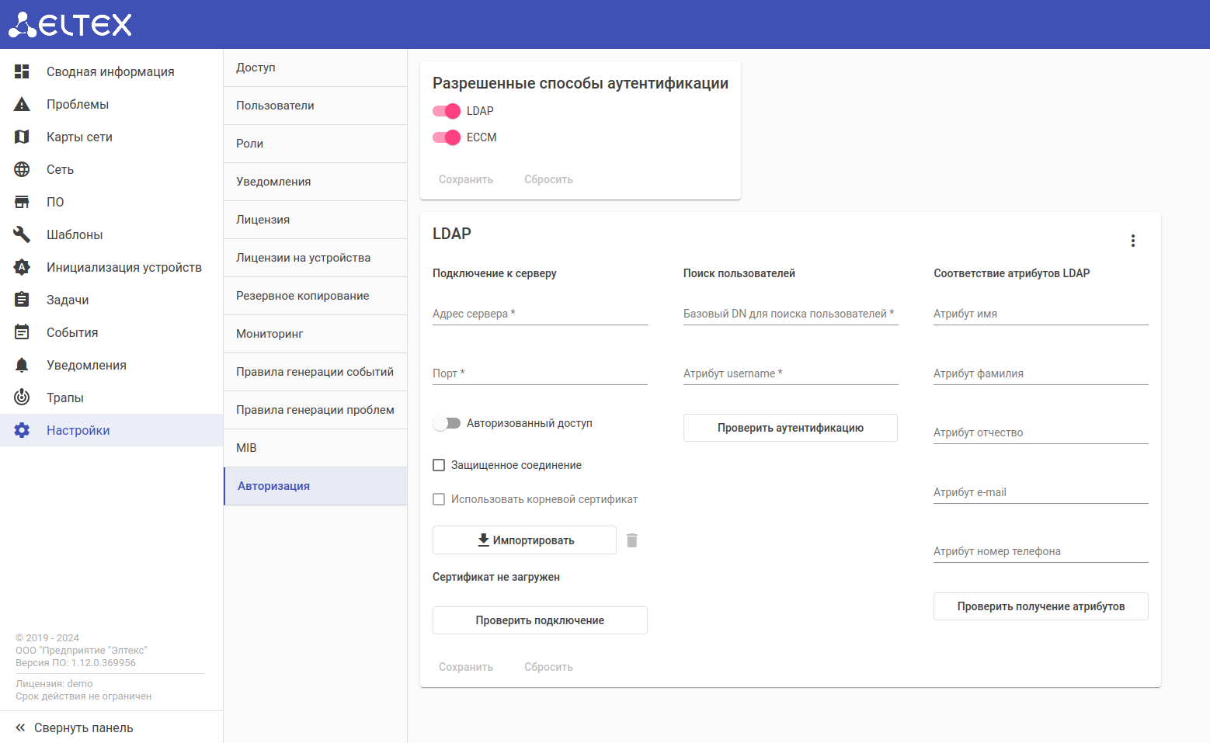Click the Check connection button

540,620
